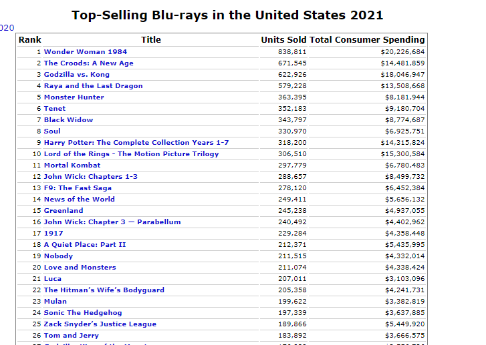Open the Sonic The Hedgehog link
This screenshot has width=486, height=345.
click(83, 313)
